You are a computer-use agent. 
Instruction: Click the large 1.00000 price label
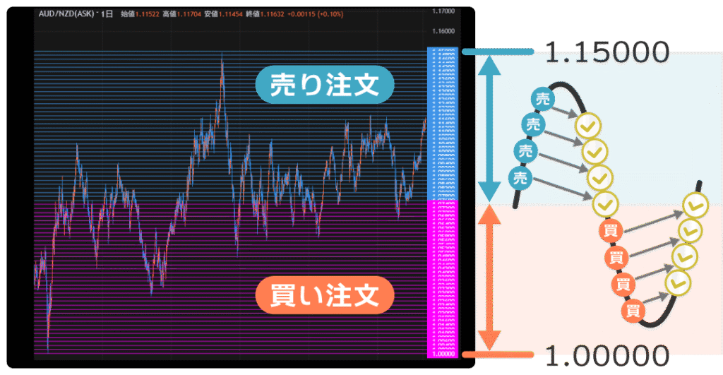(607, 354)
